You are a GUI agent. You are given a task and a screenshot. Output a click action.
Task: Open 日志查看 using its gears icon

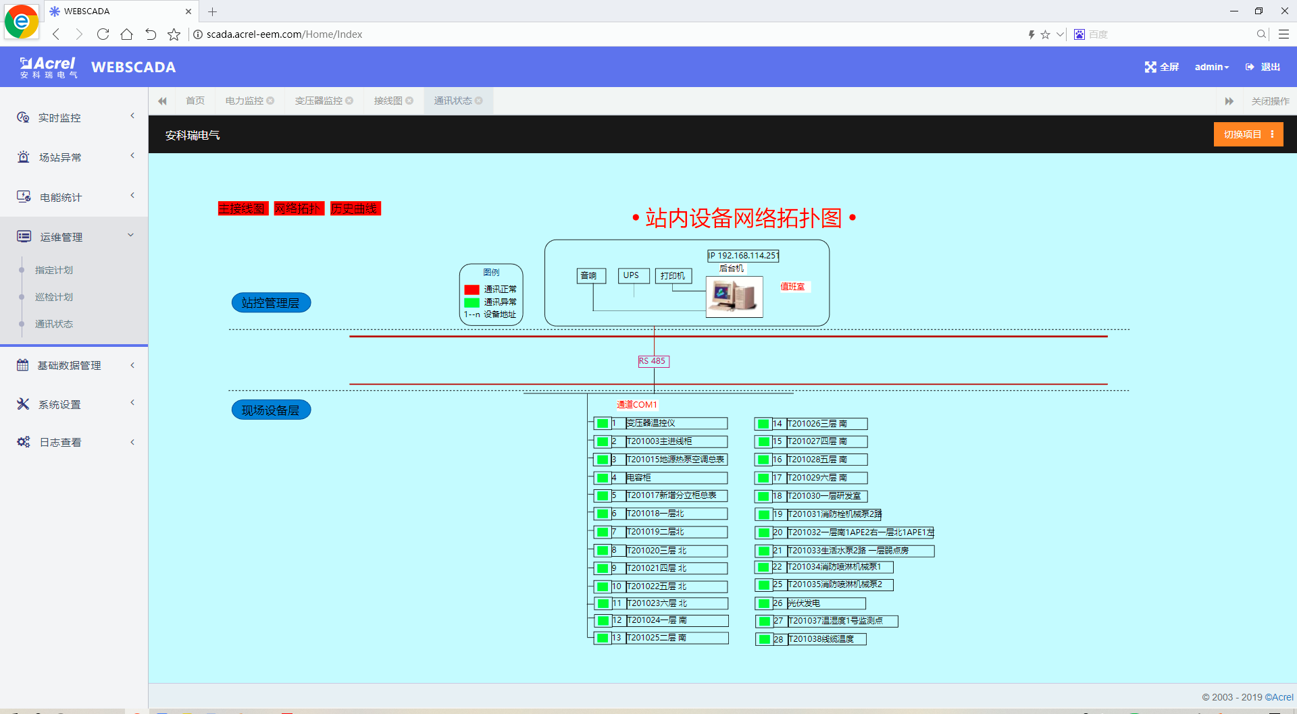click(x=23, y=442)
